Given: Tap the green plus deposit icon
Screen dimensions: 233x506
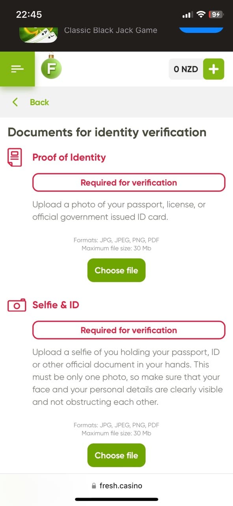Looking at the screenshot, I should pos(214,69).
